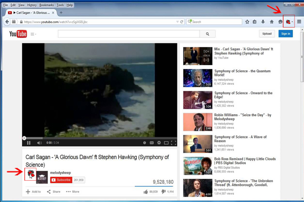Open Mix Carl Sagan playlist thumbnail
Screen dimensions: 304x202
coord(198,56)
